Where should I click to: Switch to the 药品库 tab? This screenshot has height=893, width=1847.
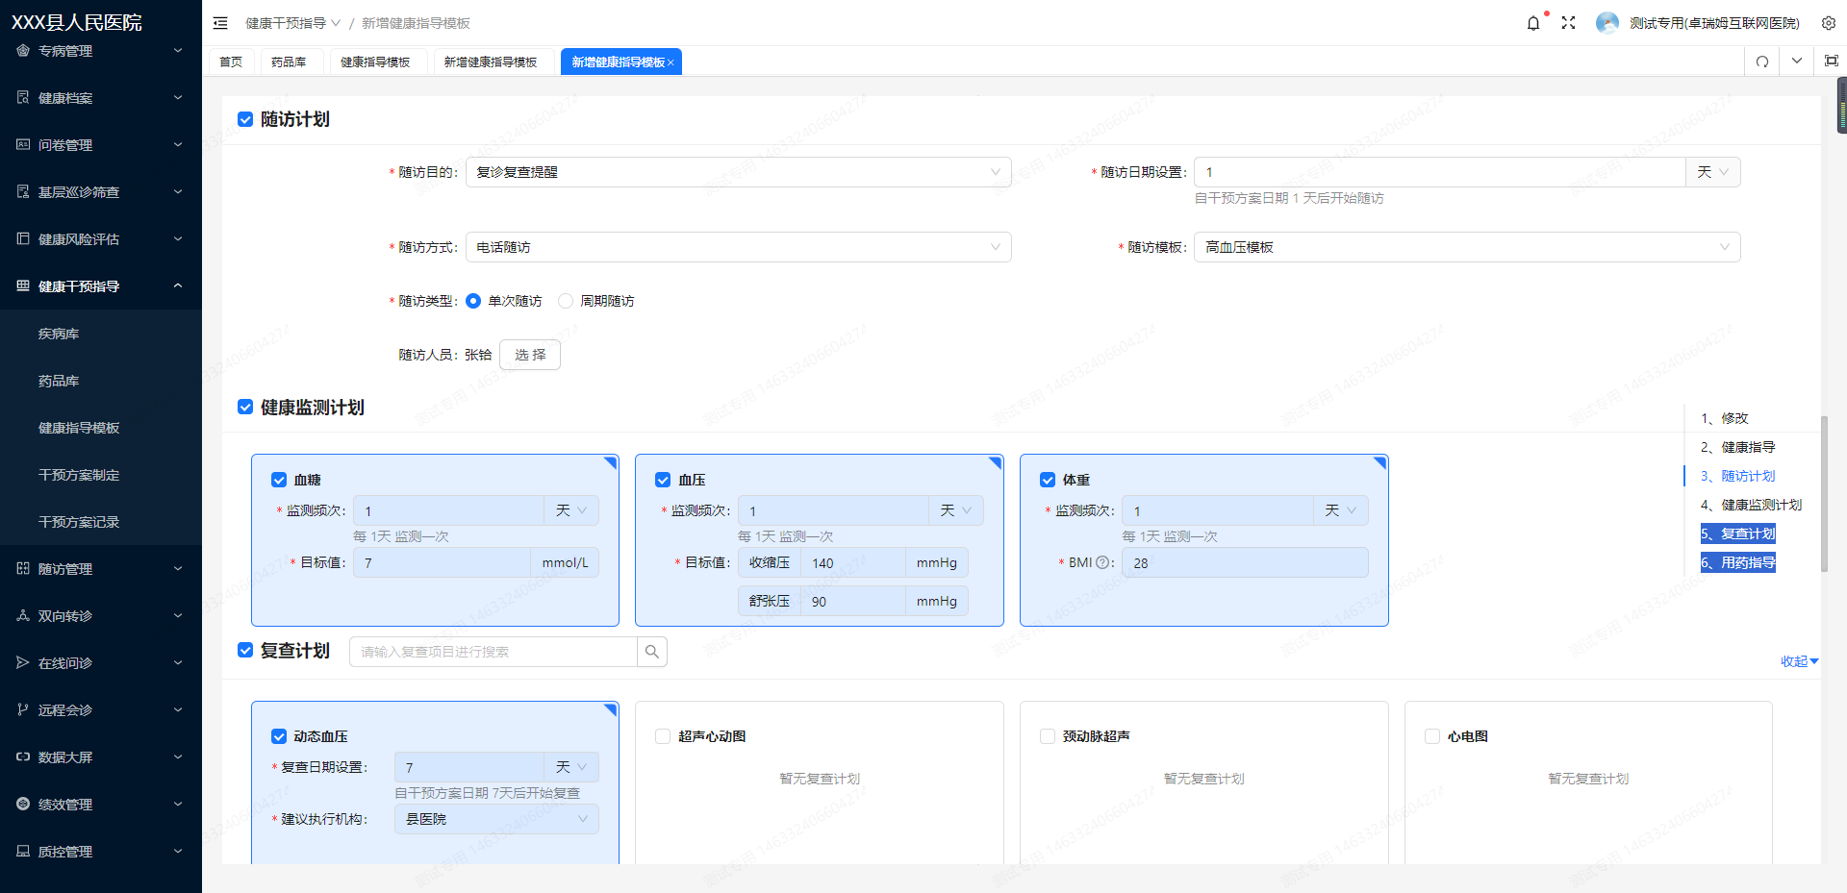tap(288, 62)
